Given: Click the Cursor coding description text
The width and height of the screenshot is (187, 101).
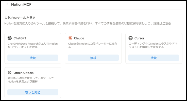Looking at the screenshot, I should (x=153, y=45).
